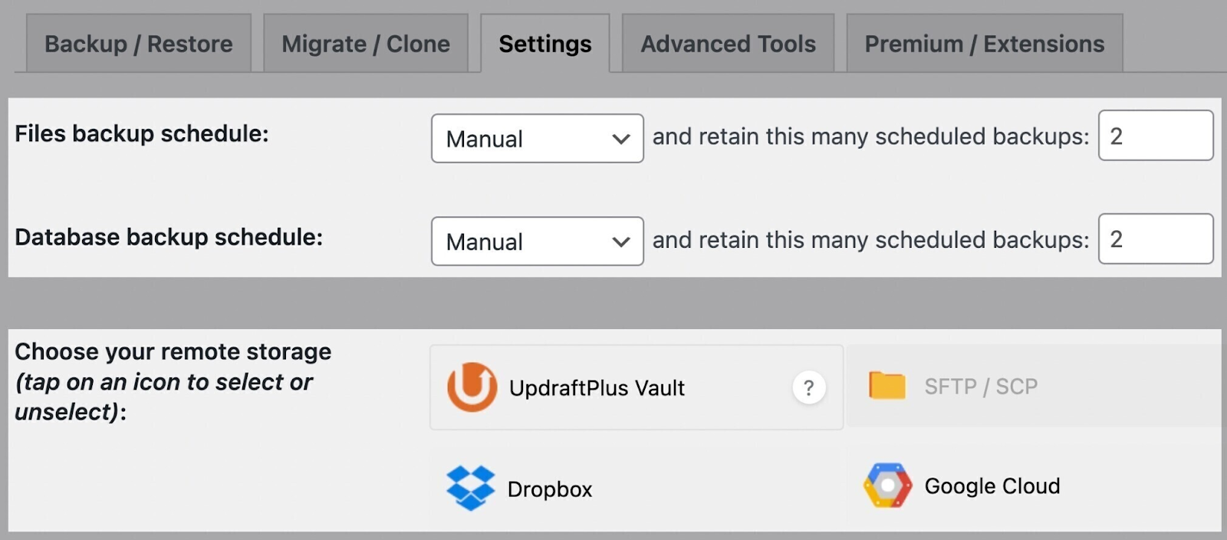
Task: Click the UpdraftPlus Vault logo icon
Action: [x=472, y=387]
